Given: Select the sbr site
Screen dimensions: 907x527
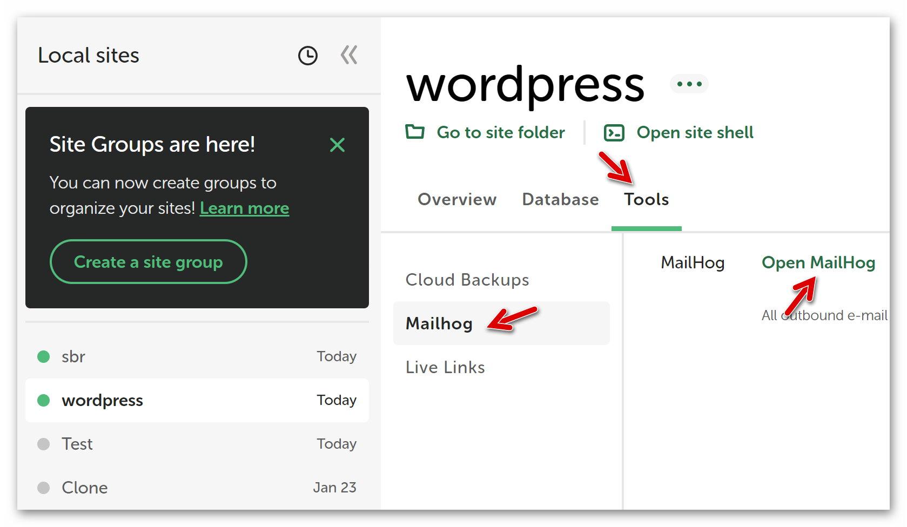Looking at the screenshot, I should pos(73,356).
